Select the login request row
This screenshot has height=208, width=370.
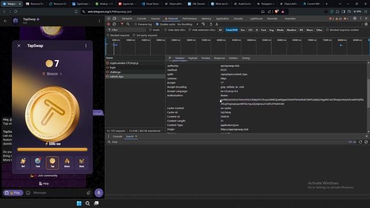coord(135,68)
